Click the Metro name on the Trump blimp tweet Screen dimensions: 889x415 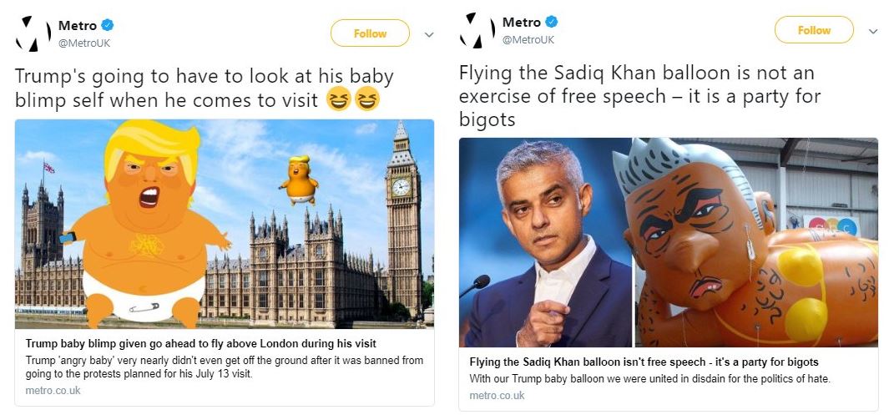click(77, 25)
